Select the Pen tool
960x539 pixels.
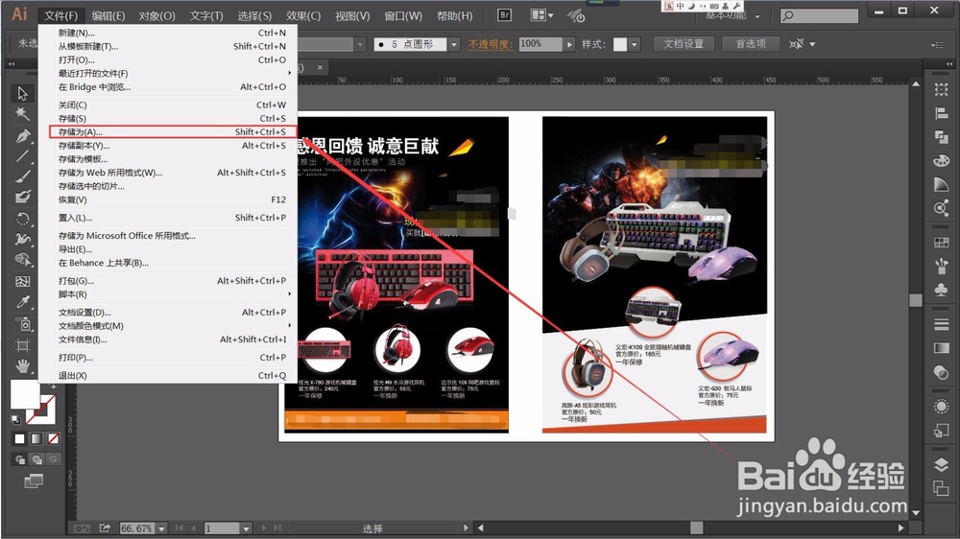tap(22, 135)
